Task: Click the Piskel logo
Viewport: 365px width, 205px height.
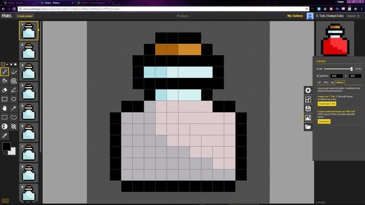Action: 6,16
